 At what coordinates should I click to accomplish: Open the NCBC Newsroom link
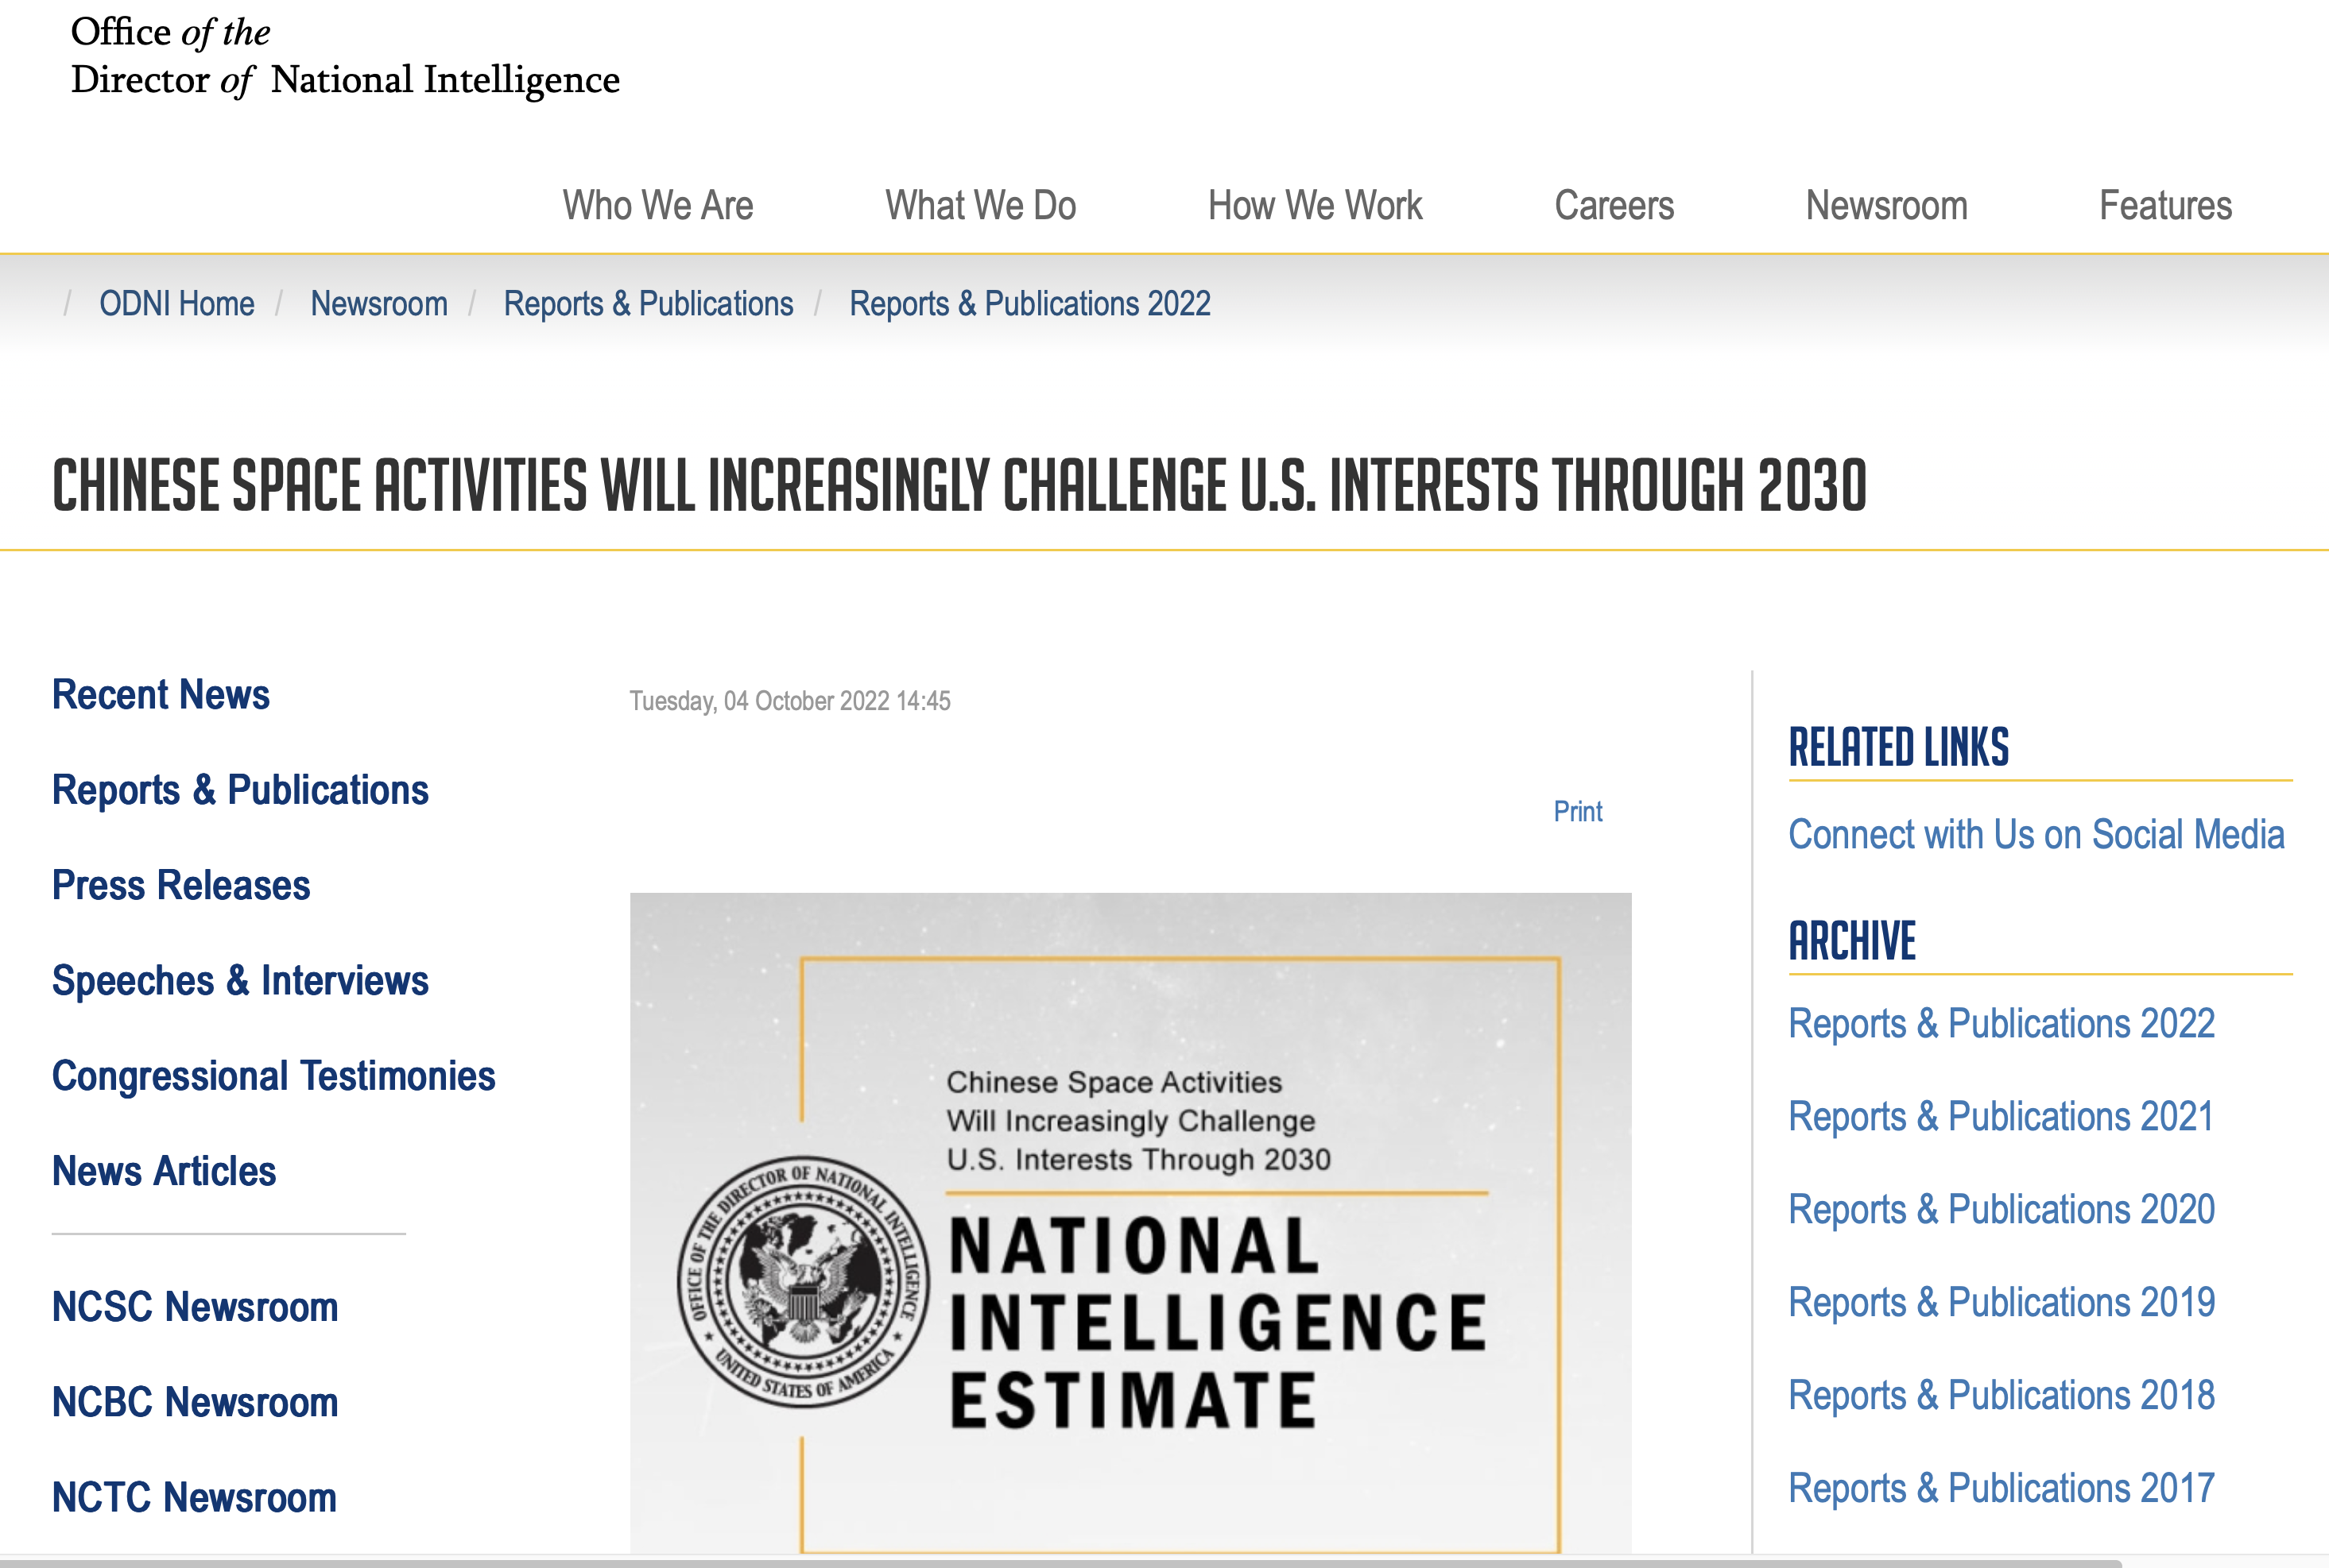click(x=195, y=1402)
